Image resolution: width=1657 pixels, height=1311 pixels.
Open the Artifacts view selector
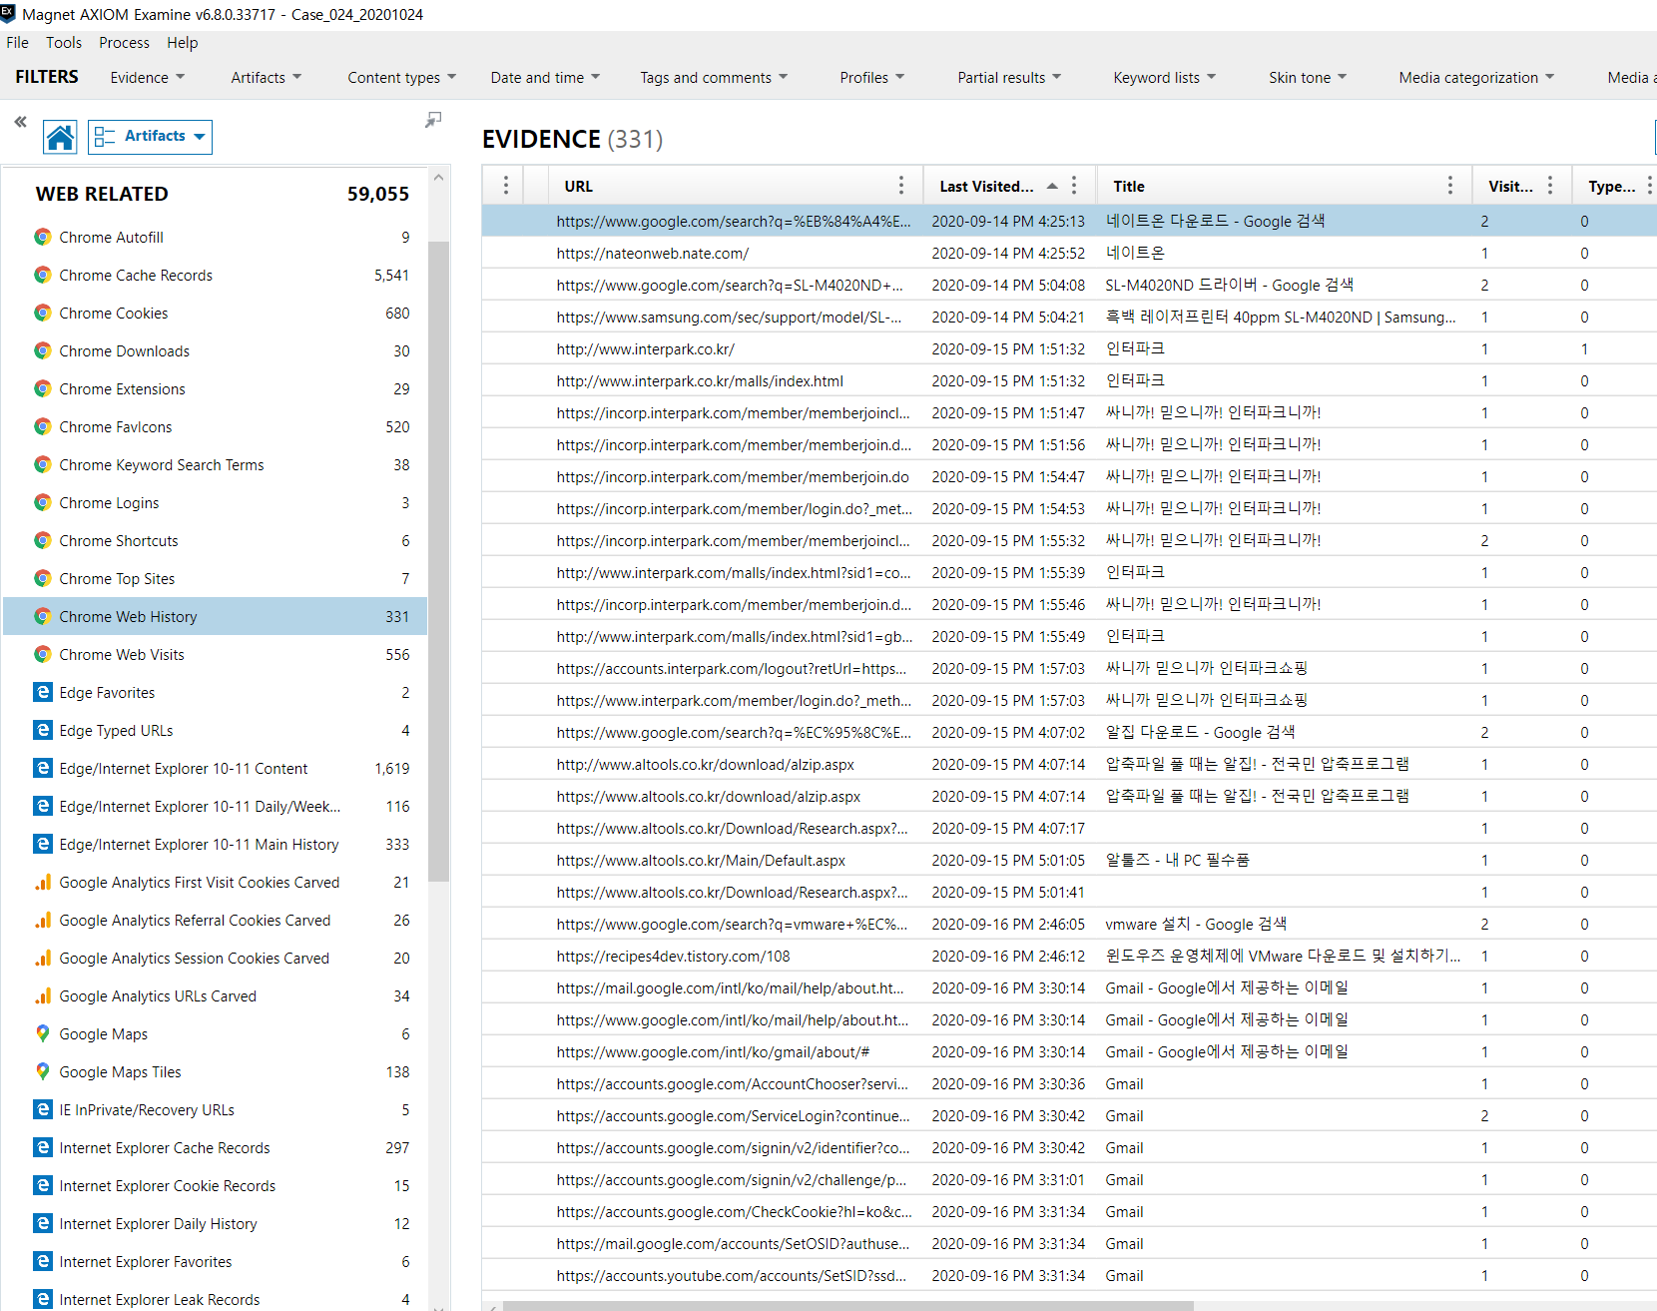tap(150, 137)
